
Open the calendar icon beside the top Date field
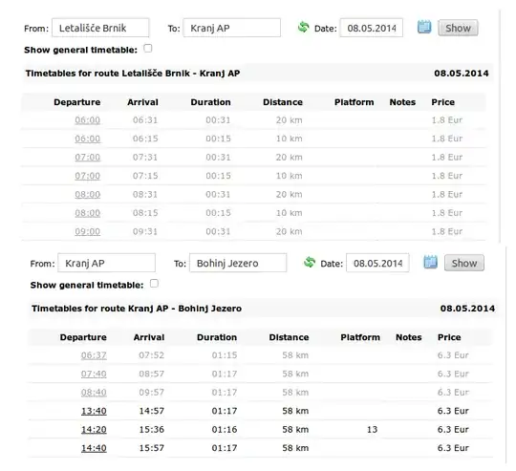tap(424, 27)
